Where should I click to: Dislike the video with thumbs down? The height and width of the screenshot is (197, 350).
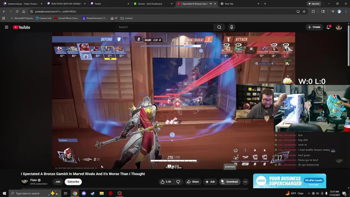(178, 182)
